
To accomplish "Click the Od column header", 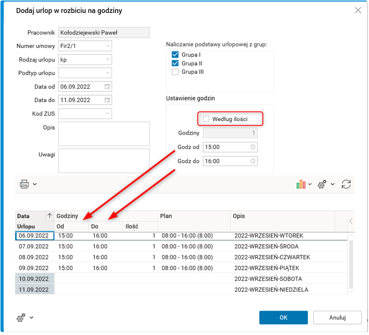I will coord(72,226).
